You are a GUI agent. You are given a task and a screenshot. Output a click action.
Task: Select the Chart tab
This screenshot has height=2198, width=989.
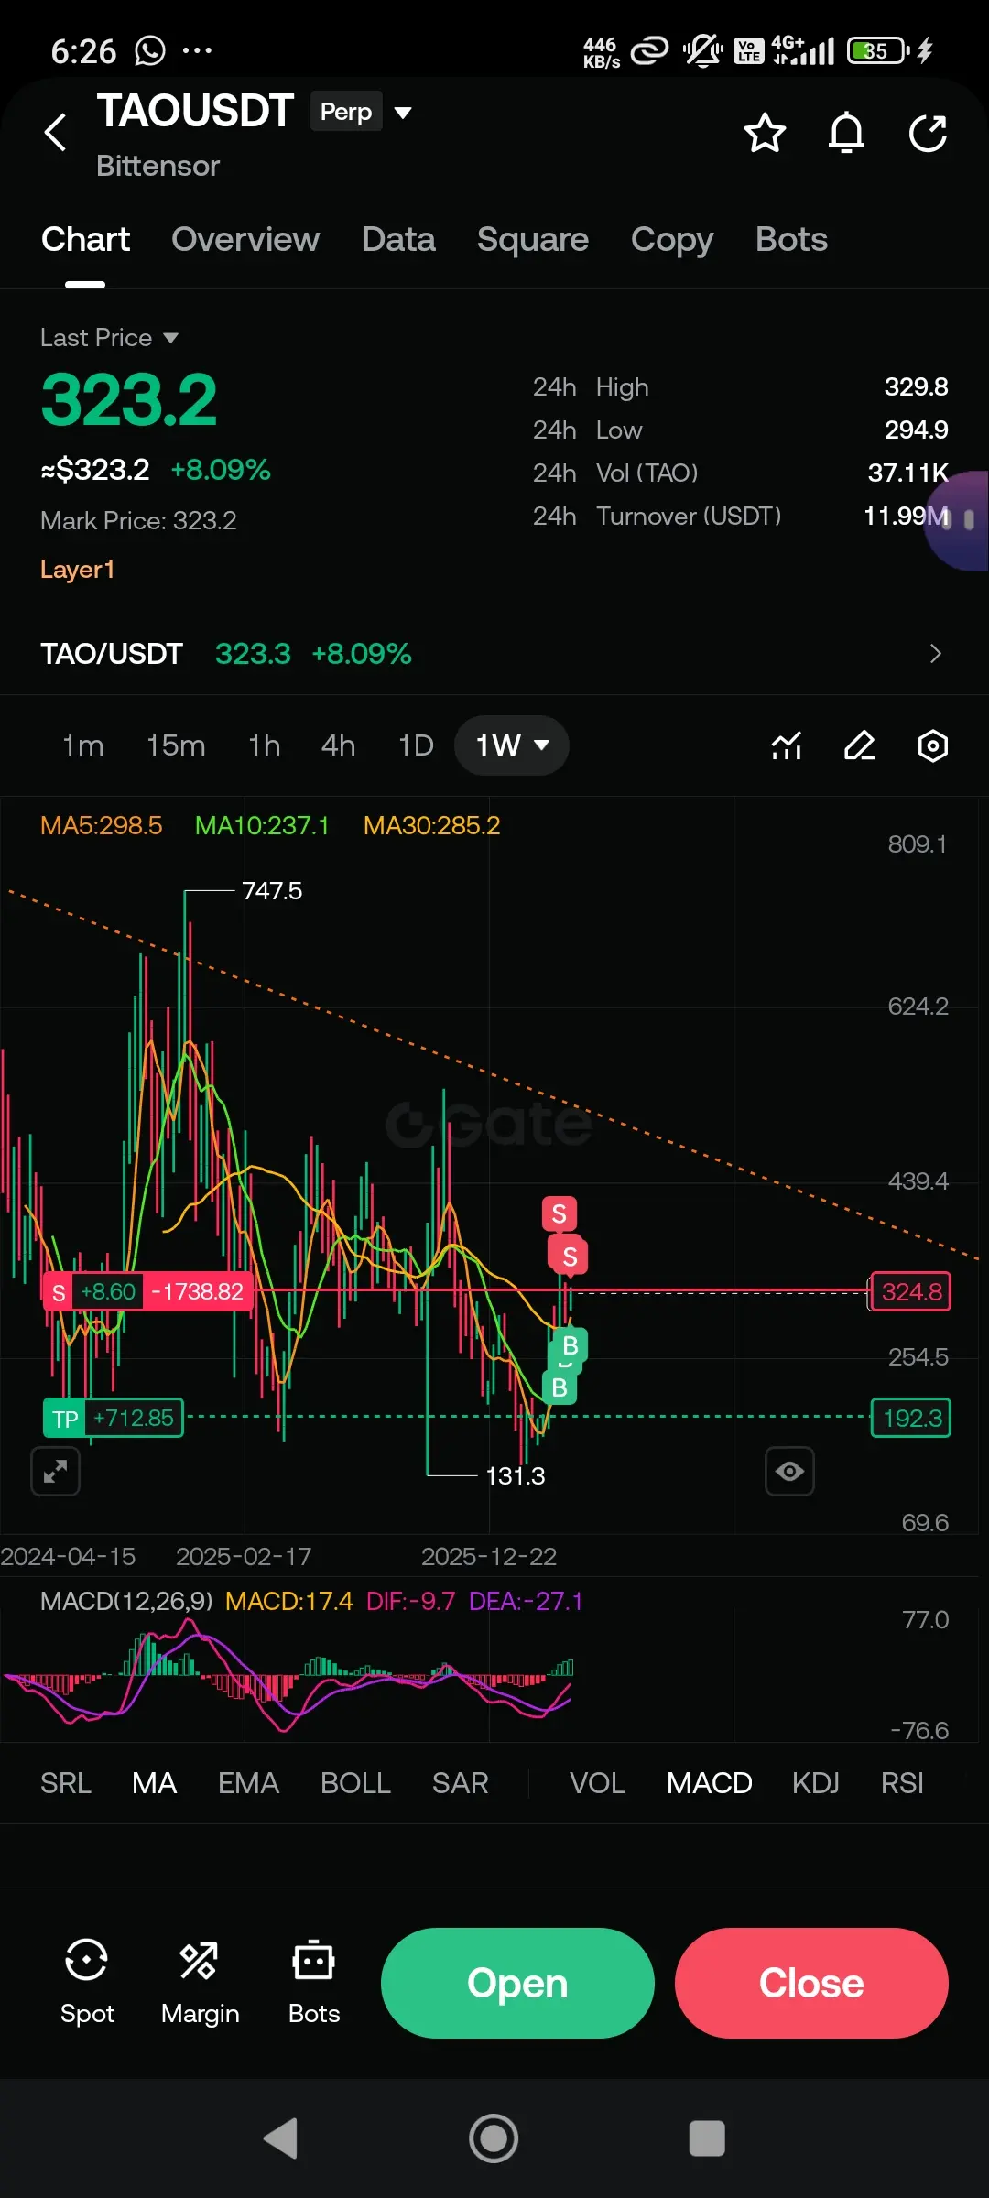click(85, 240)
